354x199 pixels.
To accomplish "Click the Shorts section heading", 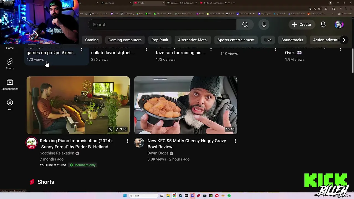I will [46, 182].
